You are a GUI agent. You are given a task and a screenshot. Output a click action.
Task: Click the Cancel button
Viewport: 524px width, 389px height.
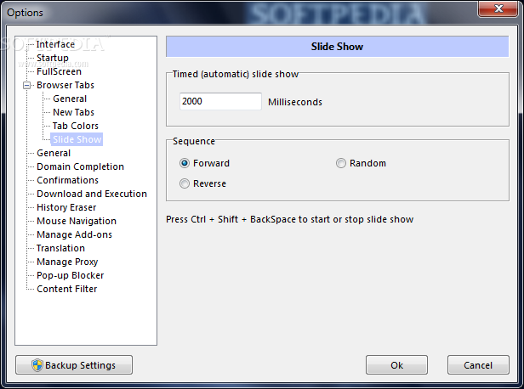pos(478,365)
